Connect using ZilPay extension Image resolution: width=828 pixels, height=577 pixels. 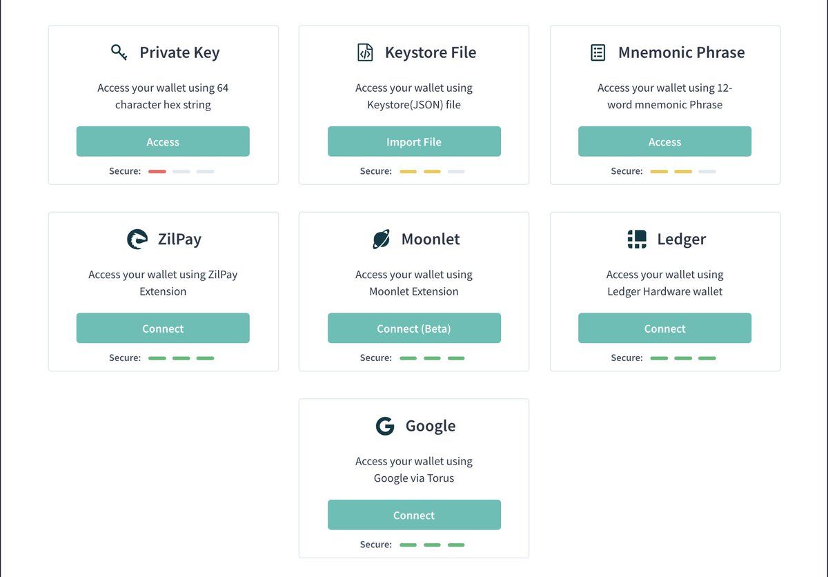click(x=163, y=329)
